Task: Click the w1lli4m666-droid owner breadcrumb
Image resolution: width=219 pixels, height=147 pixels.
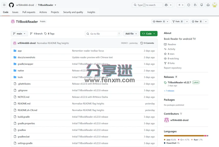Action: (25, 5)
